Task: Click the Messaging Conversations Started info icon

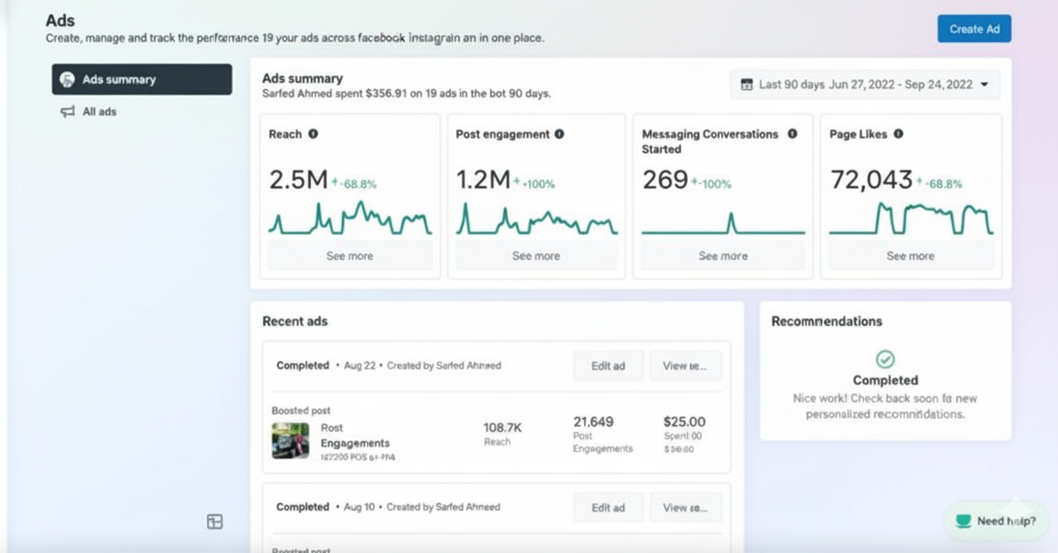Action: tap(792, 134)
